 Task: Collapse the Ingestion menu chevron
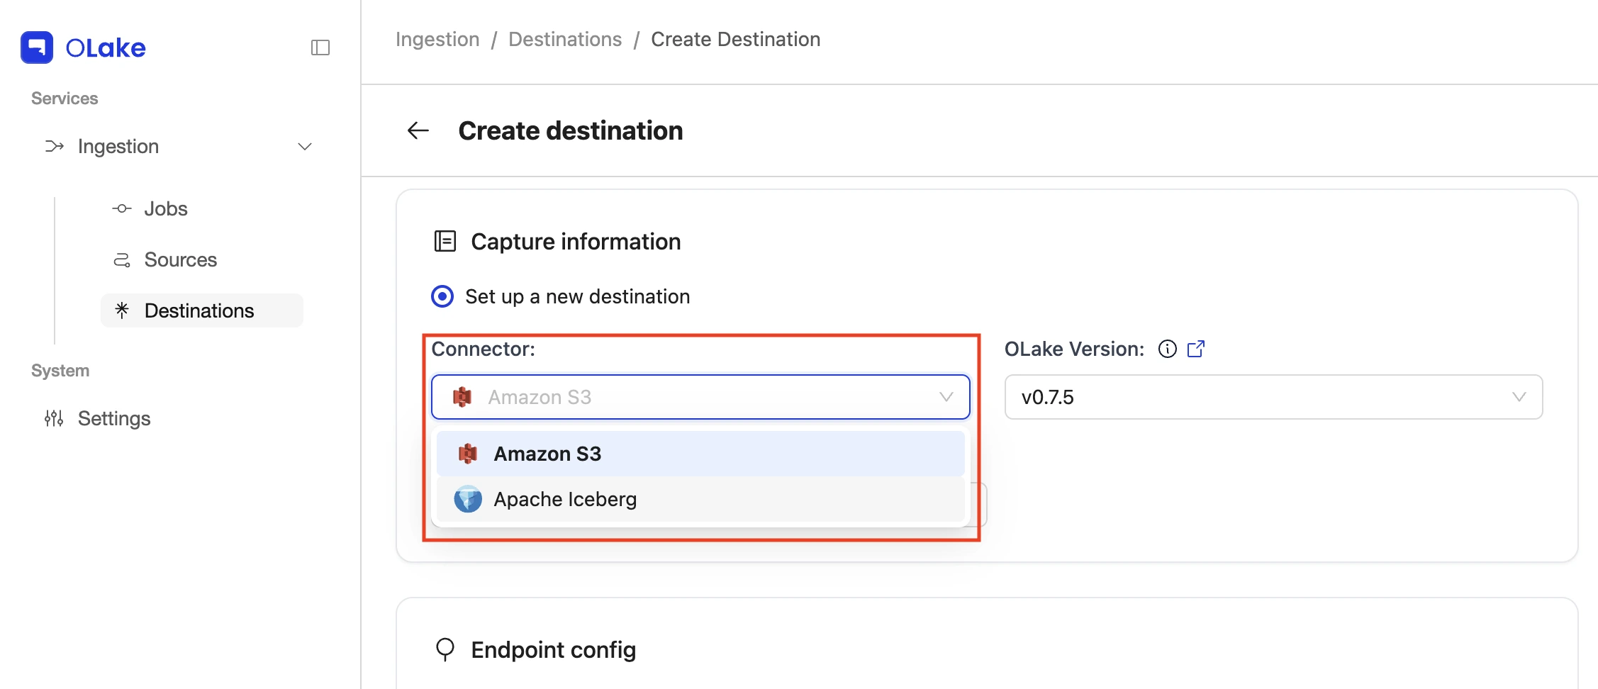coord(305,147)
